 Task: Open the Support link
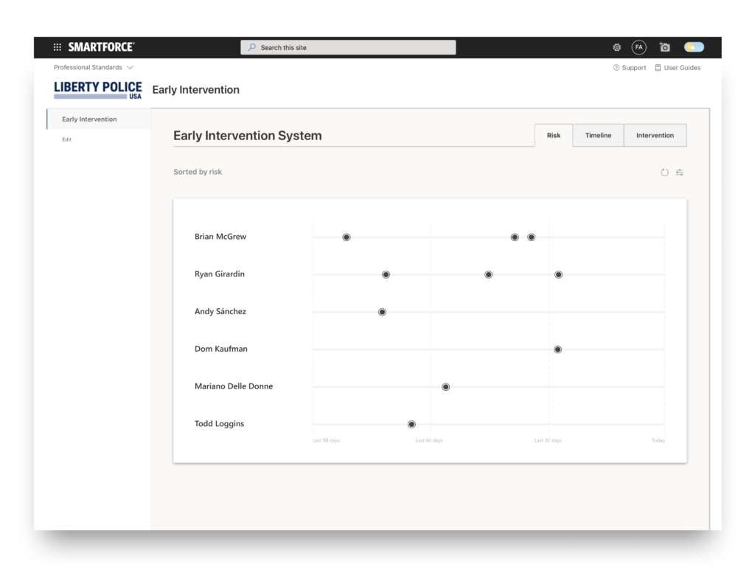(x=630, y=68)
